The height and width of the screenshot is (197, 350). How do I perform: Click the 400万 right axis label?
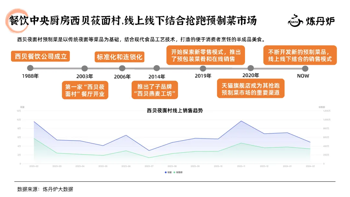pyautogui.click(x=326, y=146)
